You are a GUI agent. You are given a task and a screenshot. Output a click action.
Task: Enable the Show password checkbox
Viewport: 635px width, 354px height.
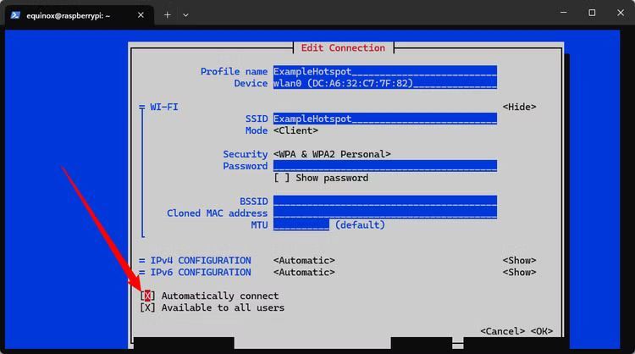click(282, 178)
